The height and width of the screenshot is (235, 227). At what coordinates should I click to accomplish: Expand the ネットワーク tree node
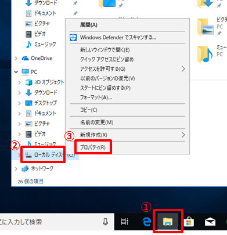[x=16, y=169]
